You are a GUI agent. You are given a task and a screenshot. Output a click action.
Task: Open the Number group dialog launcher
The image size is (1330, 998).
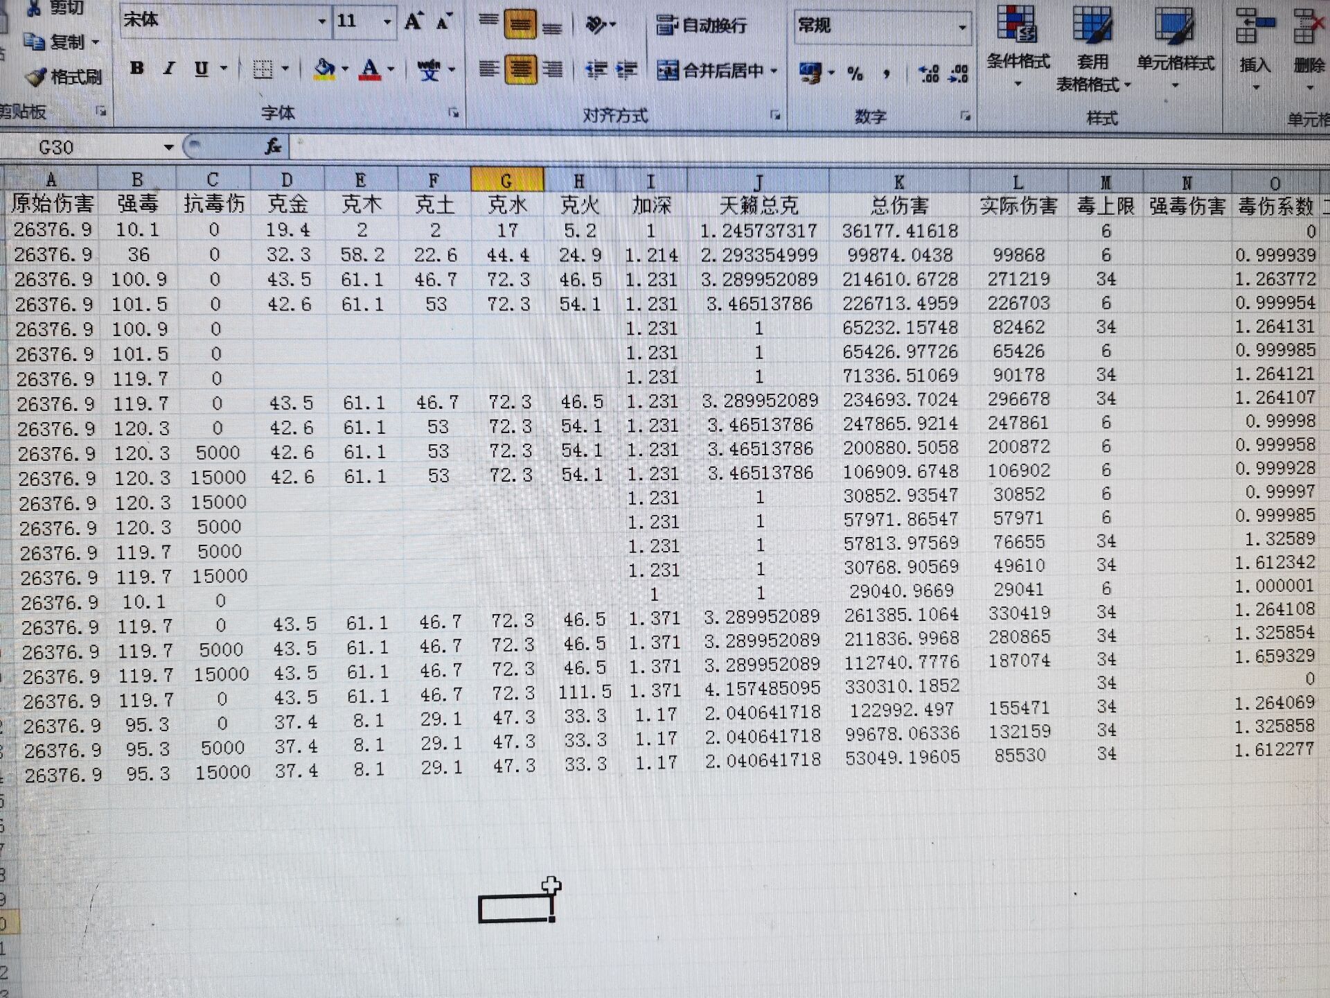(x=966, y=116)
